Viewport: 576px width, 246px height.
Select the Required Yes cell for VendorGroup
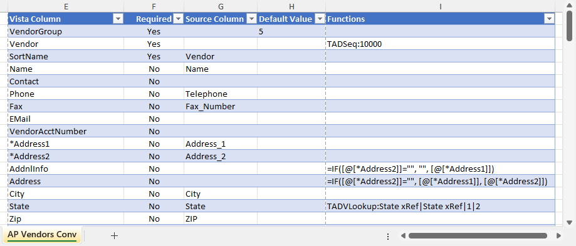click(154, 31)
